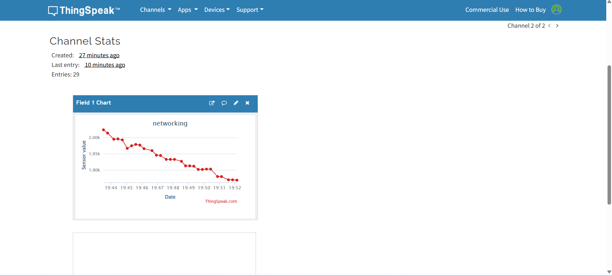Click the chart comment speech bubble icon
The width and height of the screenshot is (612, 276).
224,103
